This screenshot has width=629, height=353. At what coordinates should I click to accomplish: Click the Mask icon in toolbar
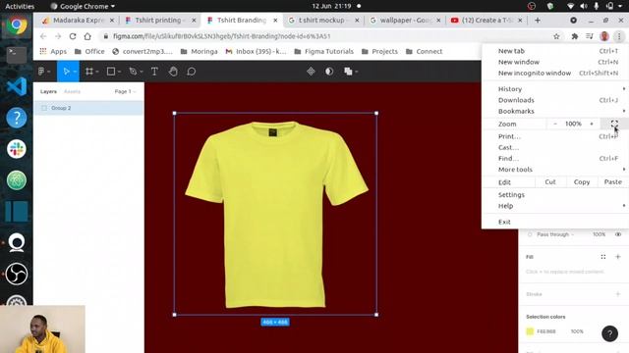[x=329, y=72]
